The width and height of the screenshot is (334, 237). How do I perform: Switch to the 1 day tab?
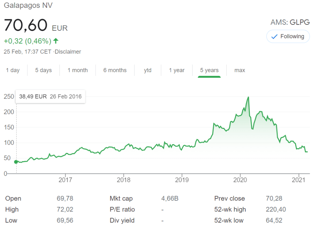[13, 70]
